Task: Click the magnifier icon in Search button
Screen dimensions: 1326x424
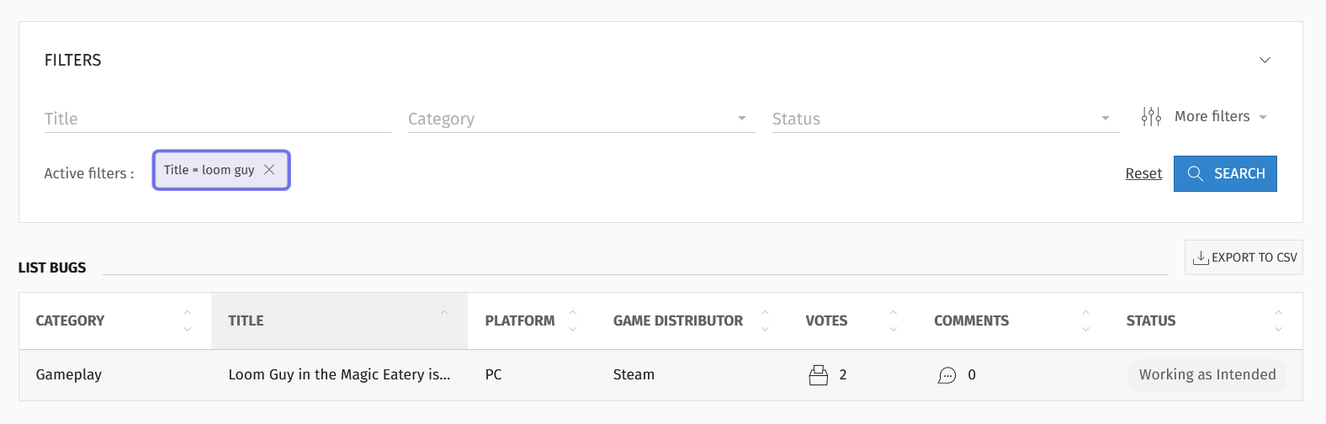Action: click(x=1195, y=173)
